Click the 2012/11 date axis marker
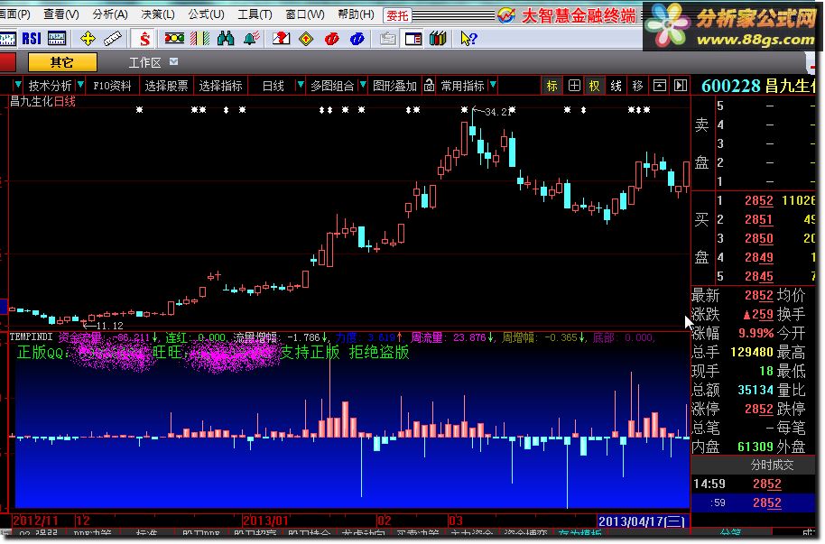Viewport: 825px width, 544px height. click(35, 521)
